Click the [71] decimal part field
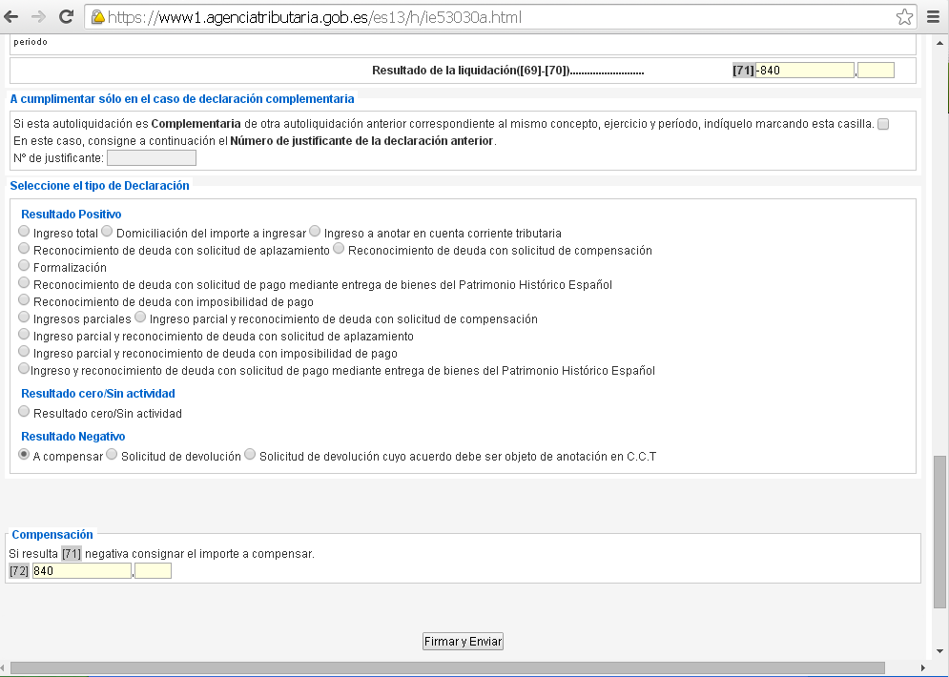This screenshot has width=949, height=677. point(876,71)
